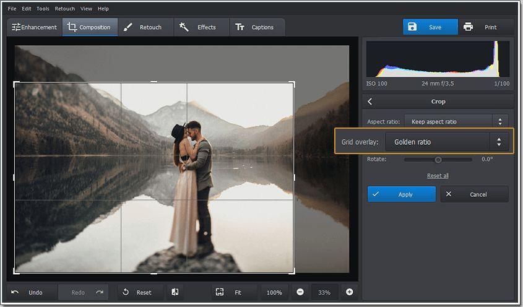The image size is (523, 307).
Task: Click the 24 mm f/3.5 text
Action: click(438, 84)
